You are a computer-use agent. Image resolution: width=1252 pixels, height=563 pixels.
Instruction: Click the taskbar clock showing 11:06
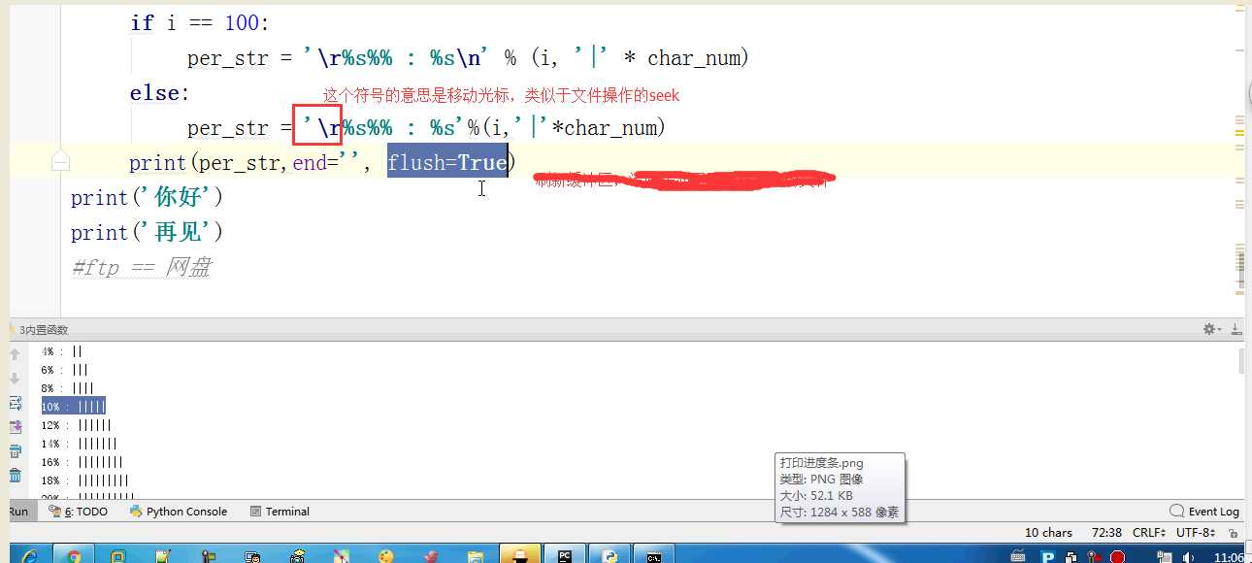1228,557
